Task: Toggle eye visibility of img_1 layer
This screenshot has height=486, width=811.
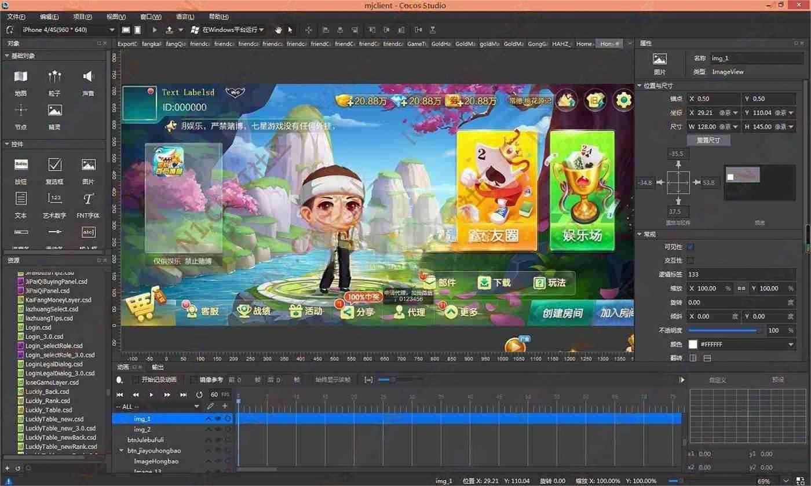Action: tap(218, 418)
